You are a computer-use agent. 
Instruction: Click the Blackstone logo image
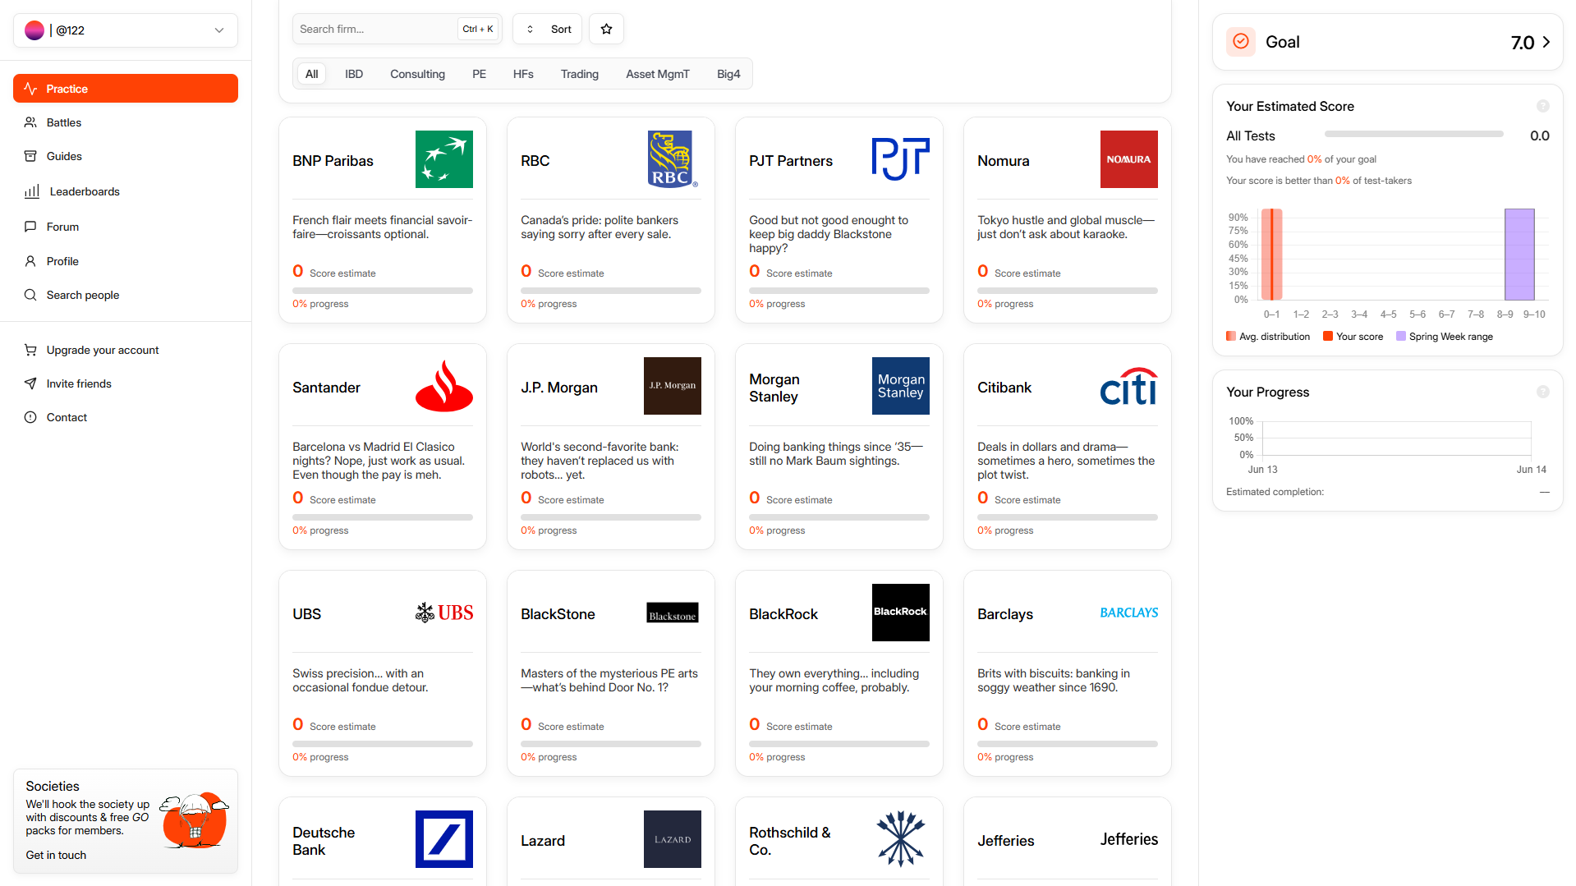click(673, 613)
